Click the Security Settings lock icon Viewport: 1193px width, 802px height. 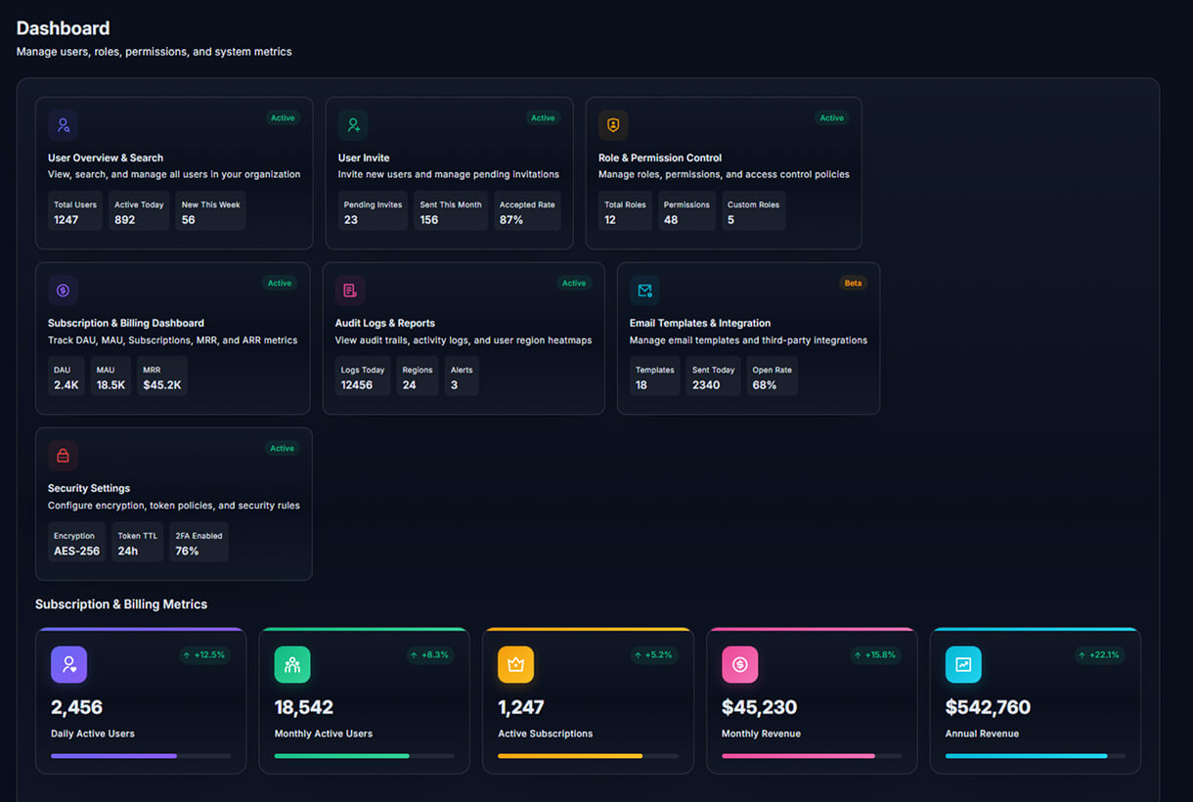point(63,455)
